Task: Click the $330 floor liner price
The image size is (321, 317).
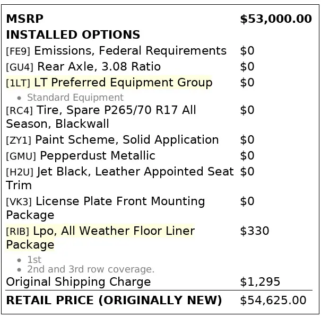Action: click(255, 231)
